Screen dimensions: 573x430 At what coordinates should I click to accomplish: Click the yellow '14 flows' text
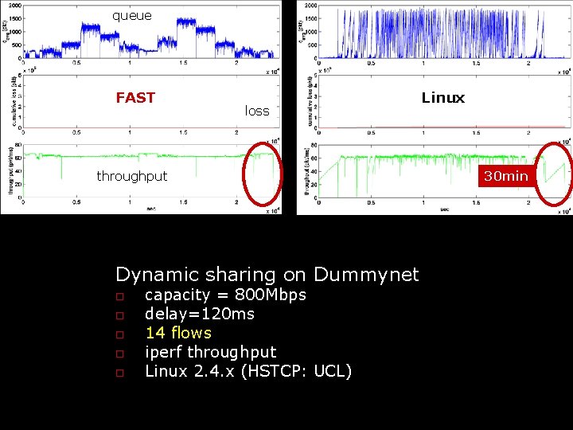[178, 333]
